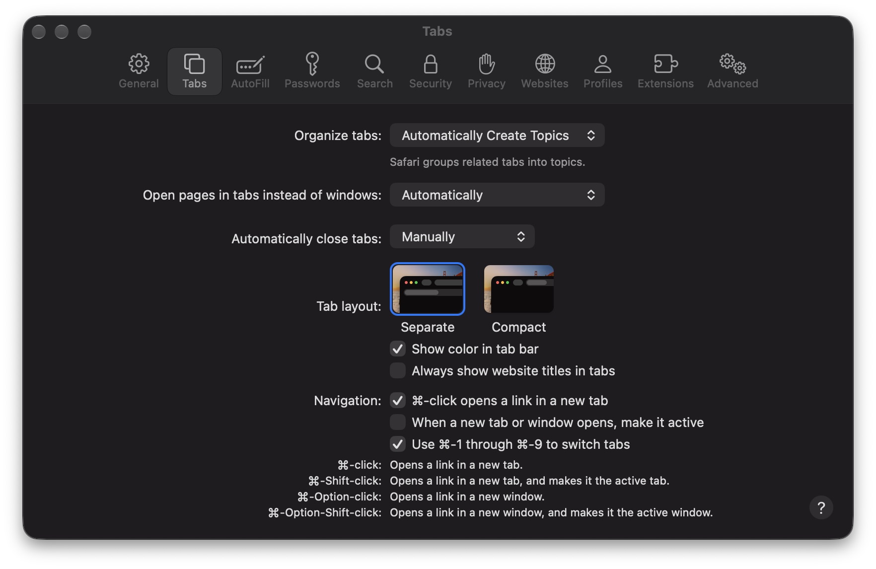876x569 pixels.
Task: Enable Always show website titles in tabs
Action: tap(398, 370)
